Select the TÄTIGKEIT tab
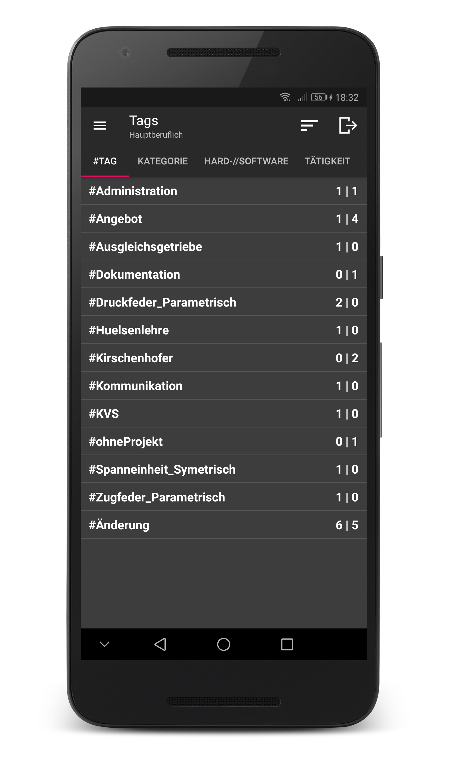The image size is (450, 769). [x=327, y=161]
